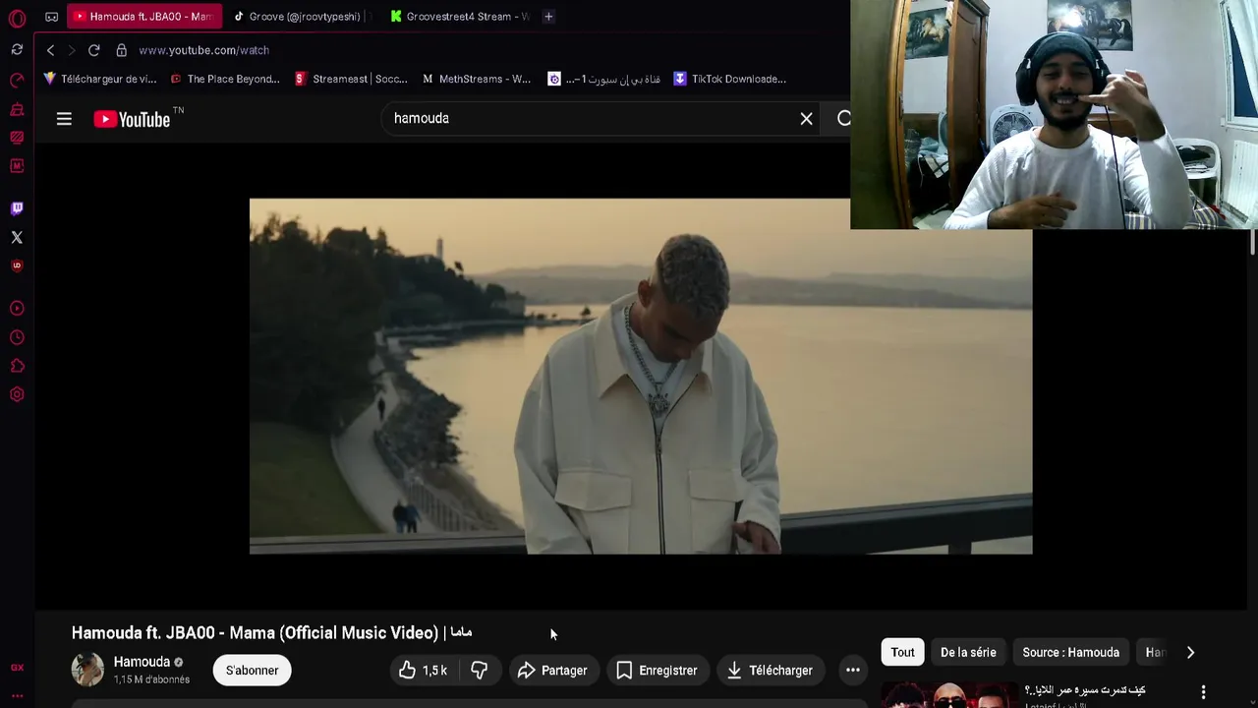Open first recommended video thumbnail
1258x708 pixels.
point(948,694)
